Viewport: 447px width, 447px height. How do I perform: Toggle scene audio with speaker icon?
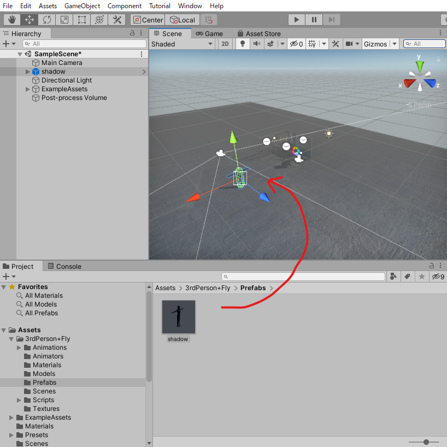[x=256, y=44]
